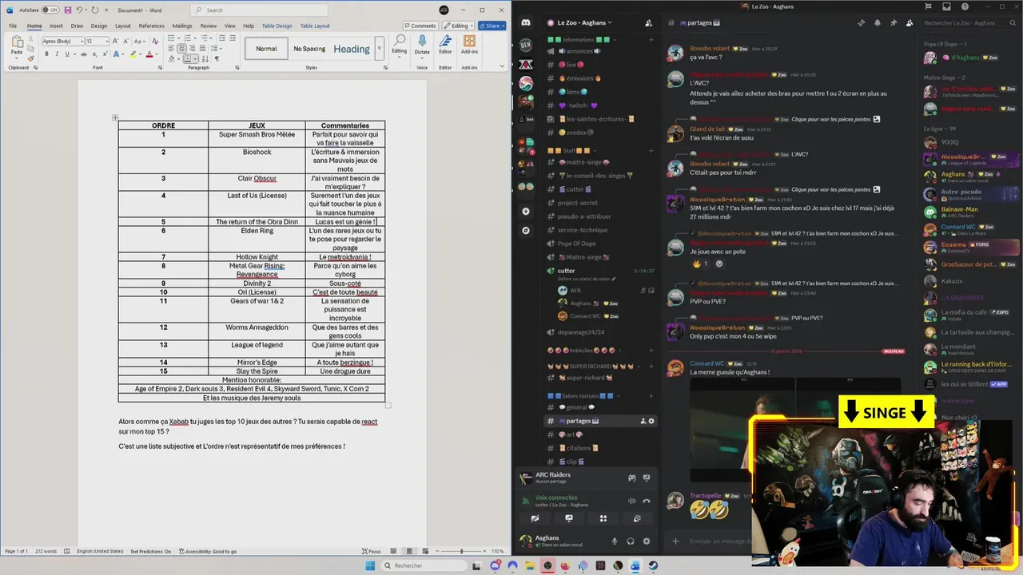Open font color dropdown arrow in Word
The height and width of the screenshot is (575, 1023).
point(157,54)
